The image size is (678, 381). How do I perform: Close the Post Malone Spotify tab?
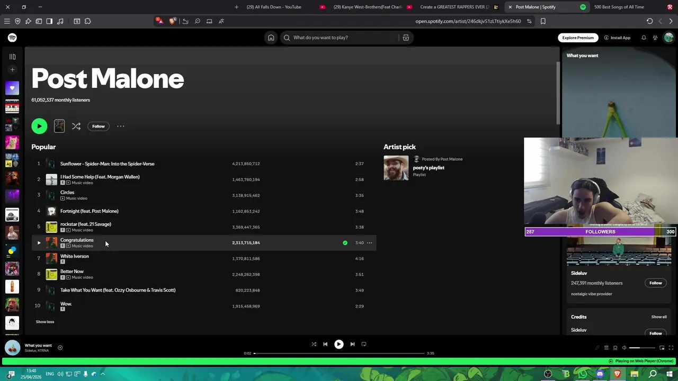(510, 7)
